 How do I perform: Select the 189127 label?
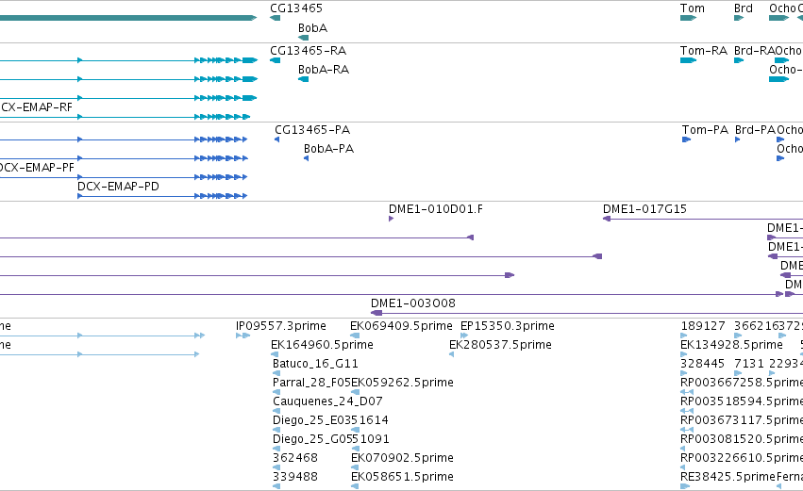click(703, 326)
